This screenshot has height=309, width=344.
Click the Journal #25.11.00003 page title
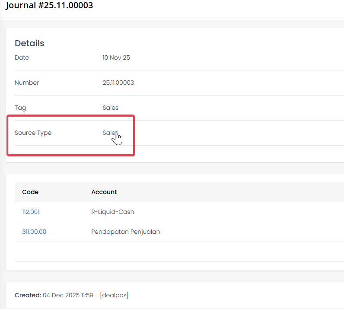[49, 6]
